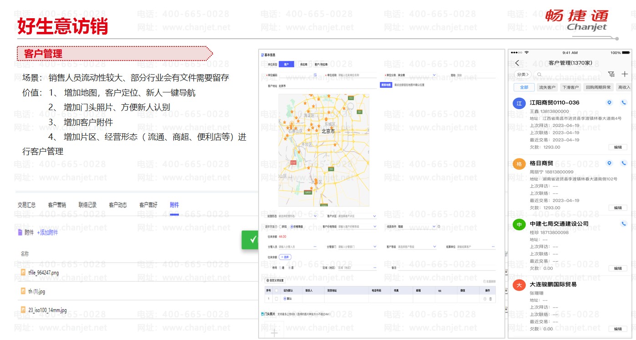This screenshot has height=340, width=636.
Task: Tap the plus icon to add customer
Action: pyautogui.click(x=625, y=74)
